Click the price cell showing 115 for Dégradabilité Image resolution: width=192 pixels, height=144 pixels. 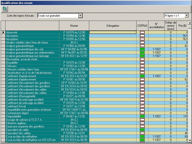(x=182, y=116)
